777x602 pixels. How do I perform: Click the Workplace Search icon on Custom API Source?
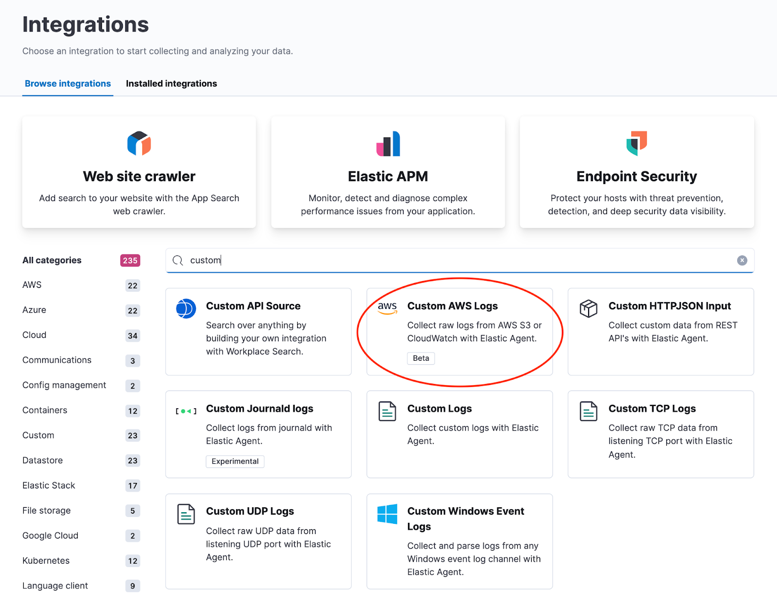(186, 308)
